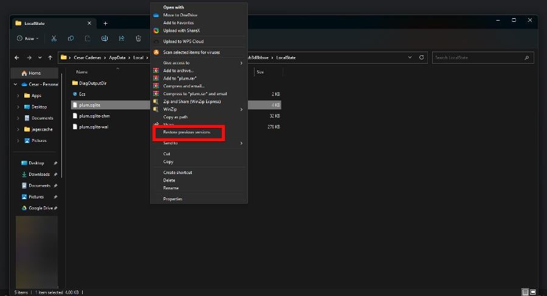Open the WinZip submenu
The width and height of the screenshot is (547, 296).
pyautogui.click(x=199, y=109)
